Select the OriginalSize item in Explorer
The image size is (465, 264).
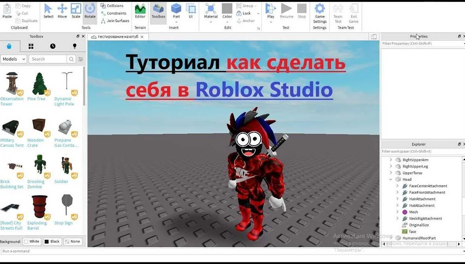coord(419,225)
